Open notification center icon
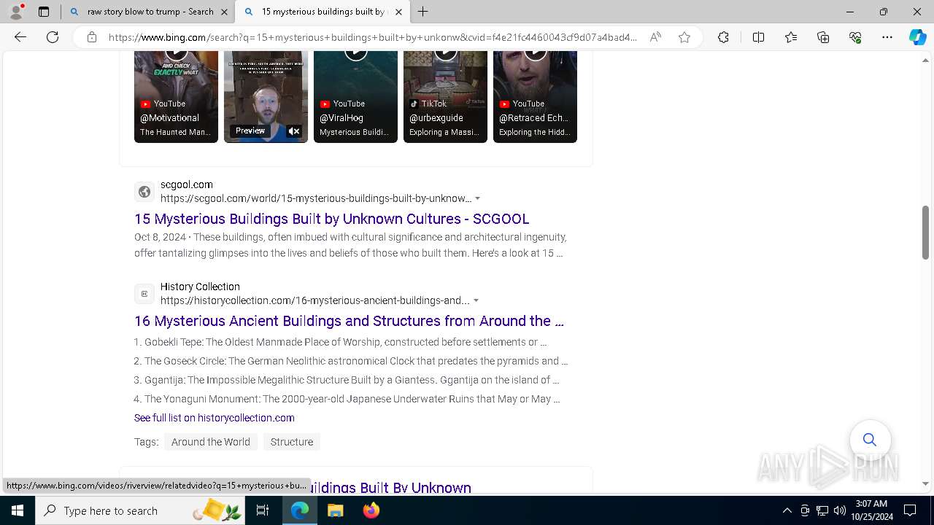 pos(910,510)
